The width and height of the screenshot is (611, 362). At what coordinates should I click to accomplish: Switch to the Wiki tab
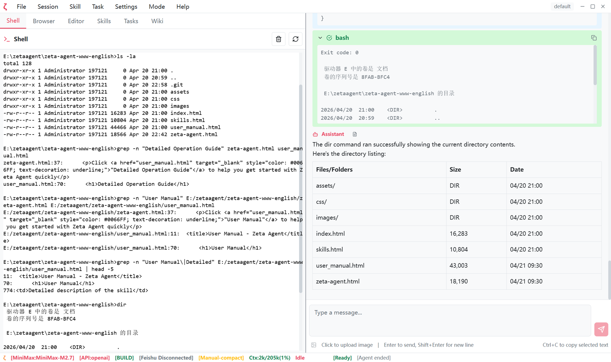[x=157, y=21]
